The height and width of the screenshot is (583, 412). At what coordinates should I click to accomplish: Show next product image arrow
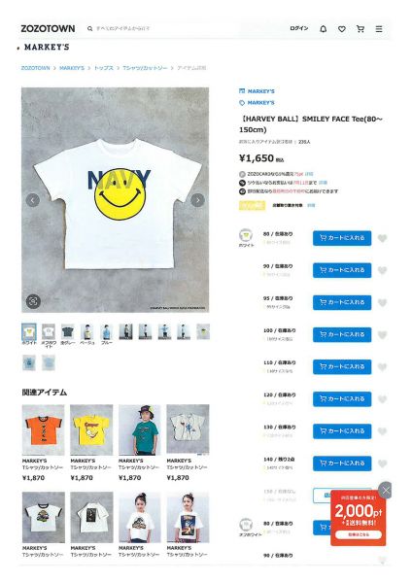[197, 200]
